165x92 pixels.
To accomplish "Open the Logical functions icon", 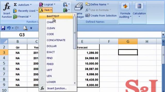I will 41,5.
